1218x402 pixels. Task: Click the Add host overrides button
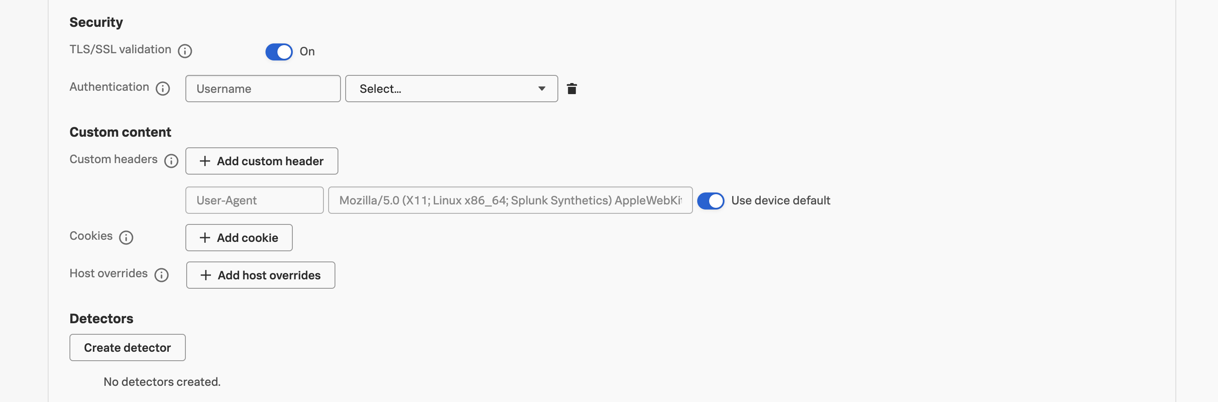[260, 275]
